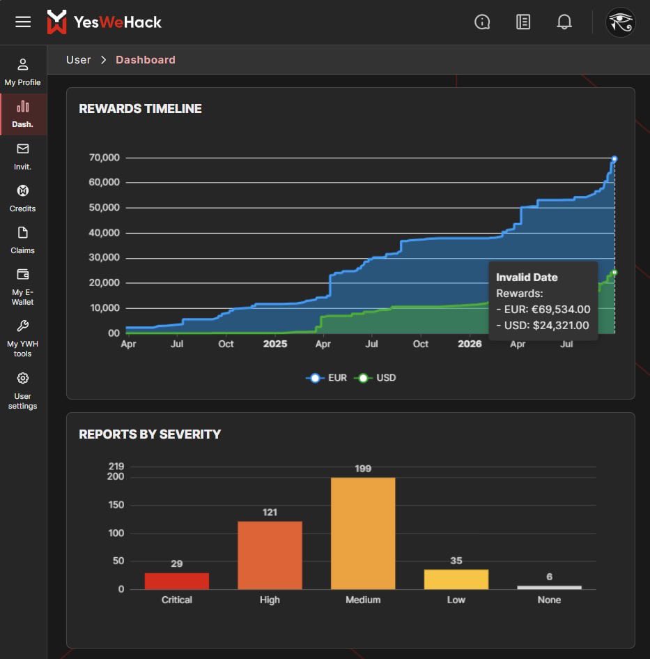Screen dimensions: 650x659
Task: Toggle the USD series in legend
Action: pos(375,378)
